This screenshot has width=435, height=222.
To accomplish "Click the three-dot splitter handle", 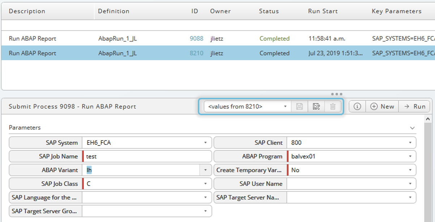I will [336, 94].
